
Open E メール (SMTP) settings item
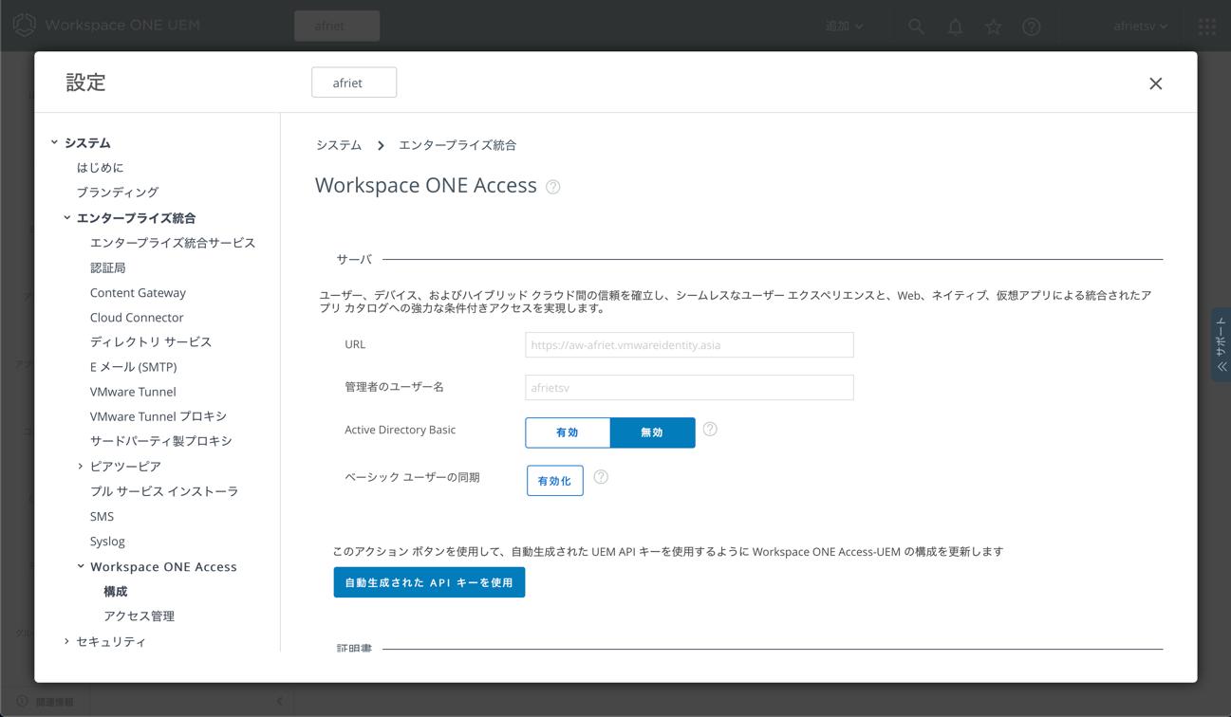pos(133,367)
